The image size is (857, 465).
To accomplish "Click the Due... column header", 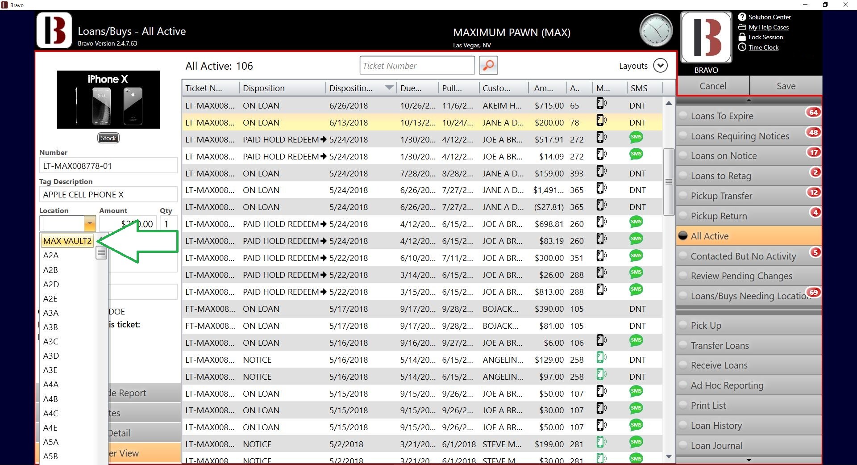I will (x=417, y=88).
